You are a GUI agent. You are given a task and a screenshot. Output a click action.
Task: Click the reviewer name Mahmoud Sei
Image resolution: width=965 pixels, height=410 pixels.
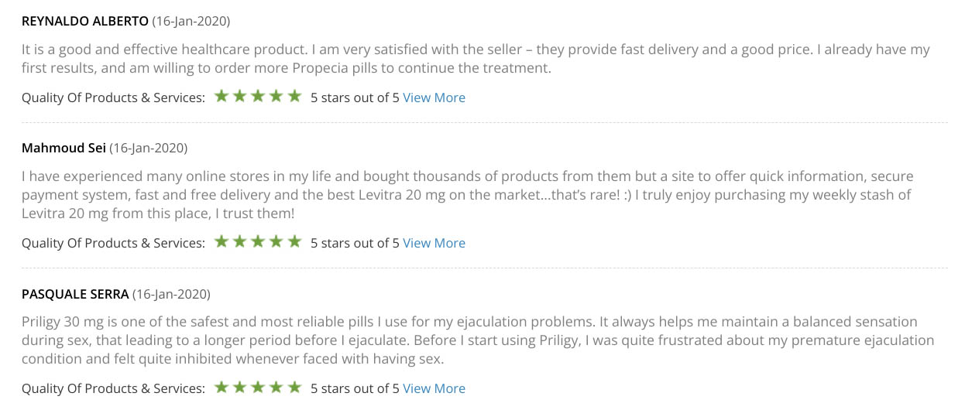coord(64,148)
